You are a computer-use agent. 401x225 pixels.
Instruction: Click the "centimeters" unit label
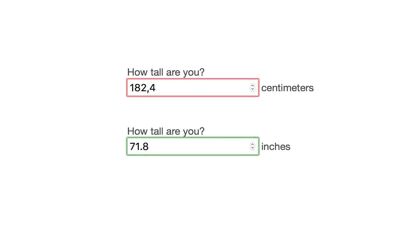pyautogui.click(x=287, y=88)
